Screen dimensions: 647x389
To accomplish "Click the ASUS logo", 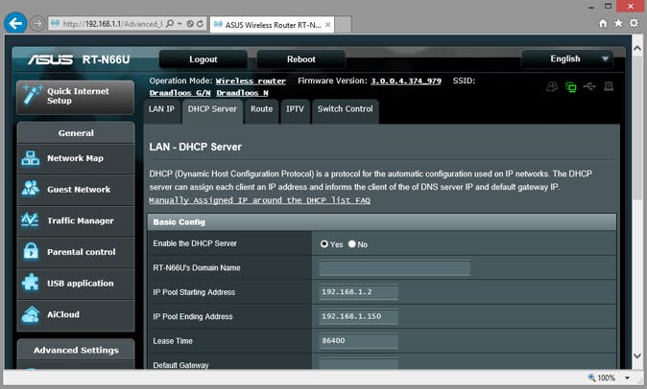I will [x=50, y=59].
